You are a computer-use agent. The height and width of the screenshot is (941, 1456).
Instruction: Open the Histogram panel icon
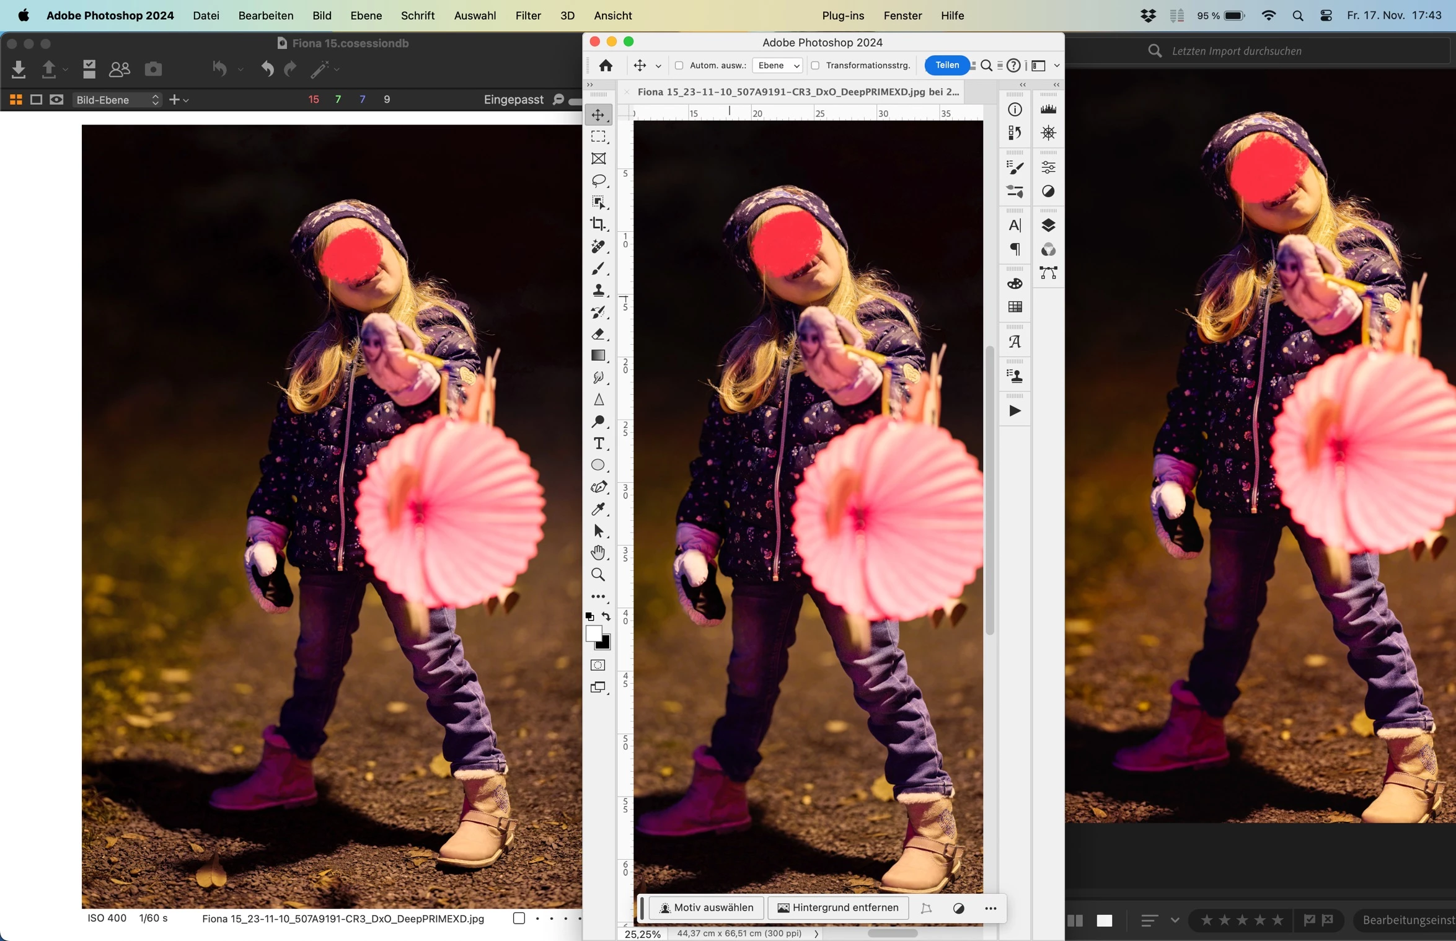click(1048, 110)
